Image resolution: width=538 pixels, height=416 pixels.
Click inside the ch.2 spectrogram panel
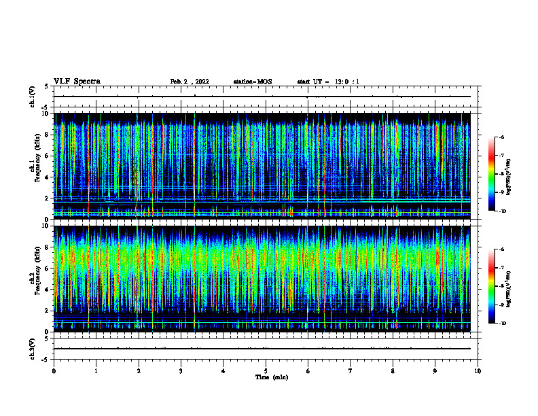click(262, 279)
